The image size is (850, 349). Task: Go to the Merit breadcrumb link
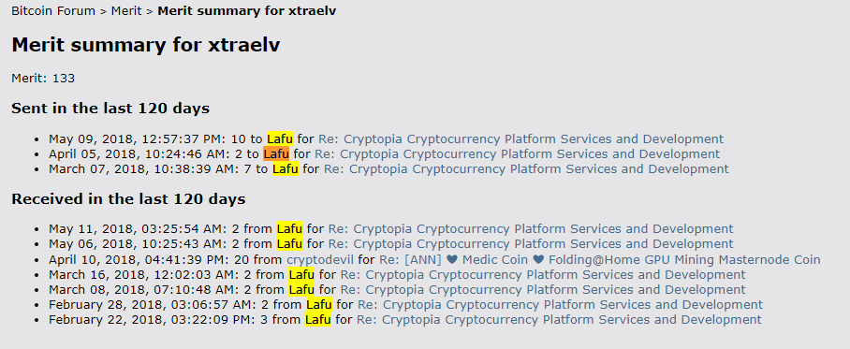(127, 11)
